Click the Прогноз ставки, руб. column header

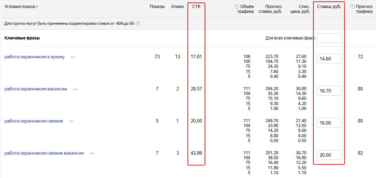[270, 9]
